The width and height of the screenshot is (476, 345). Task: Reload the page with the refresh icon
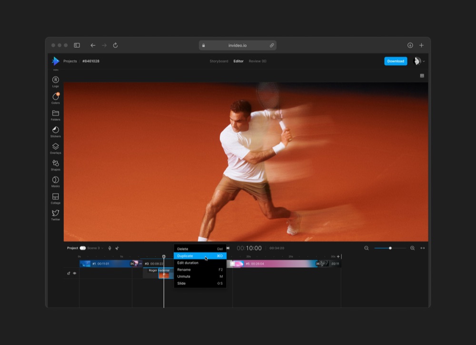click(115, 45)
